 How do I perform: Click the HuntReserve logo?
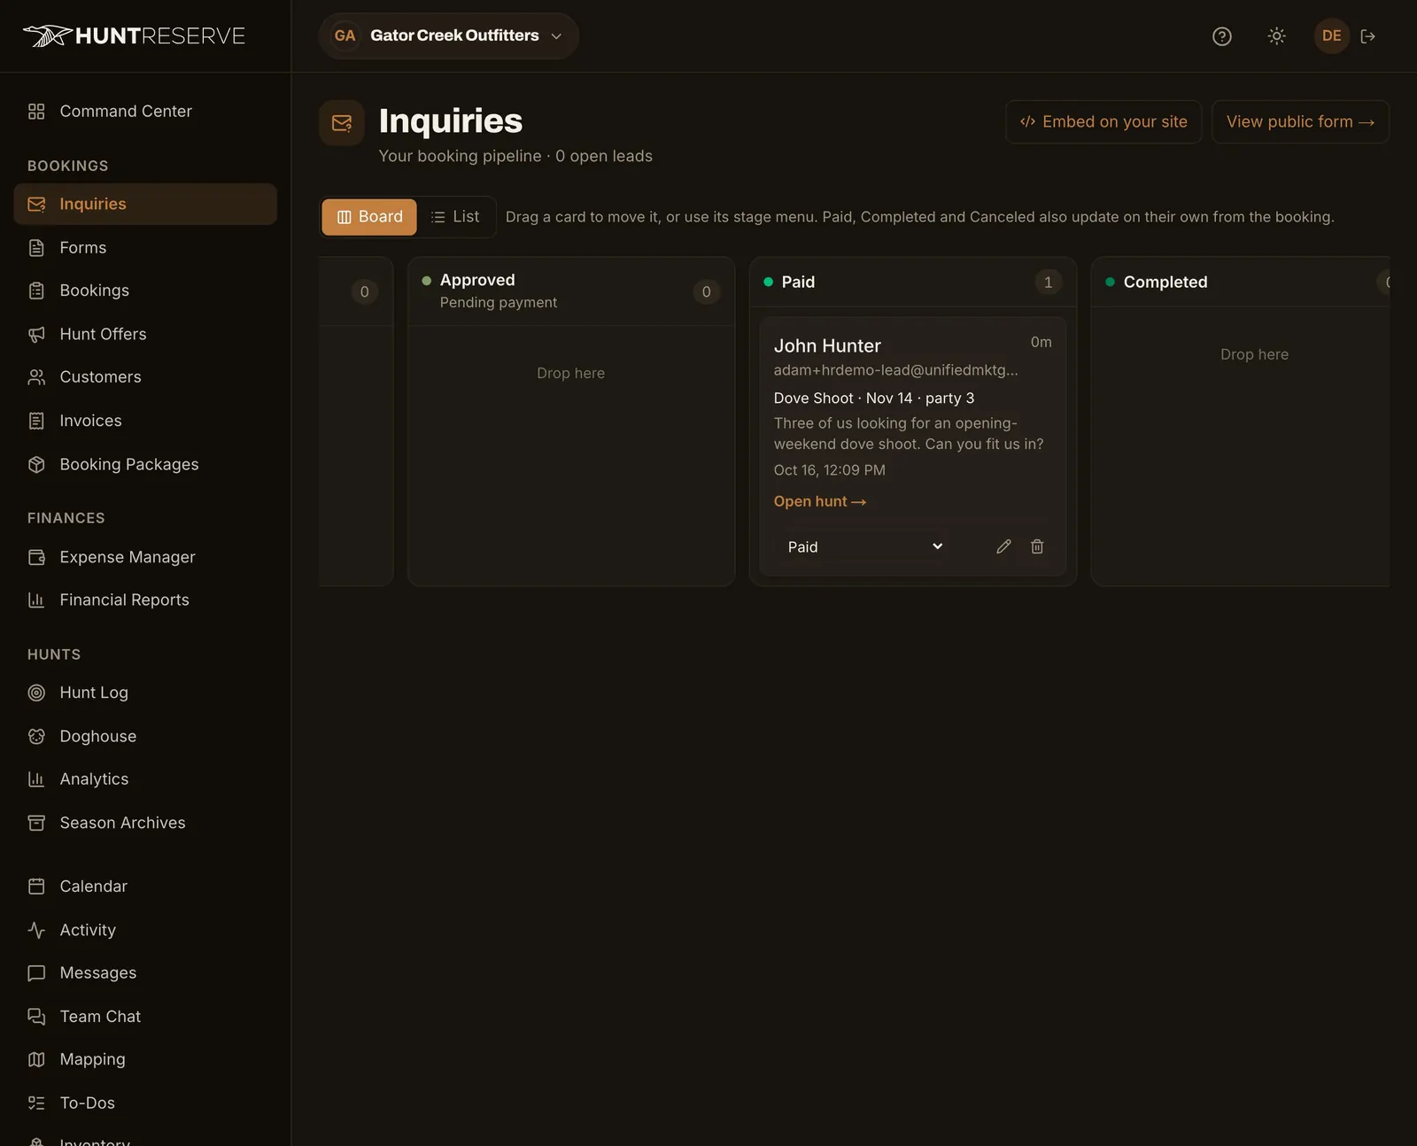[134, 35]
